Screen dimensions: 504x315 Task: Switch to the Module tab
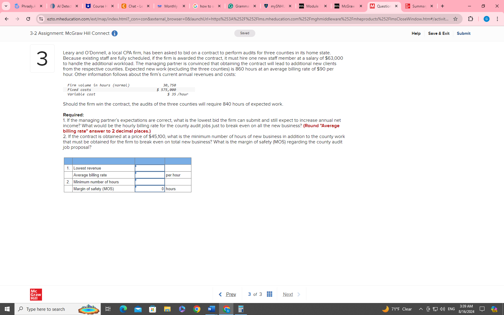(313, 6)
